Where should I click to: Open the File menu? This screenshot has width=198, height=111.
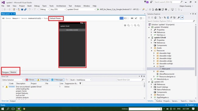[3, 6]
